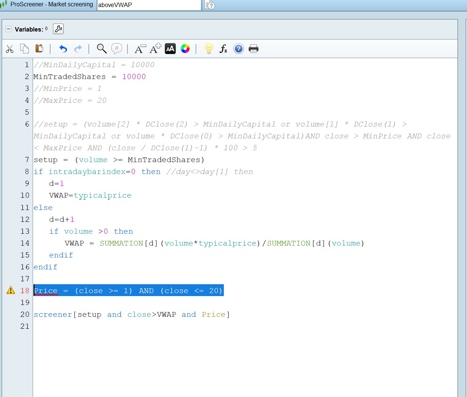Viewport: 467px width, 397px height.
Task: Click the screener statement on line 20
Action: point(132,315)
